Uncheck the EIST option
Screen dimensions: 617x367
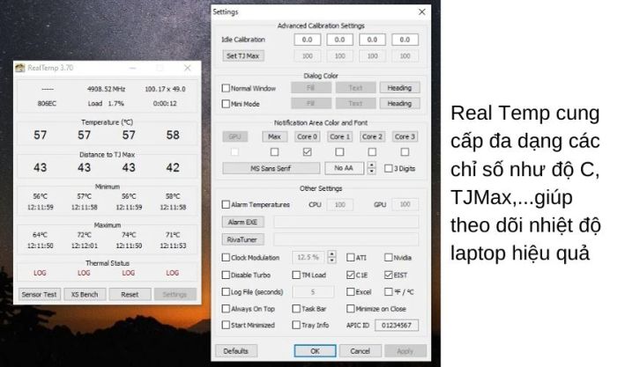pyautogui.click(x=389, y=275)
